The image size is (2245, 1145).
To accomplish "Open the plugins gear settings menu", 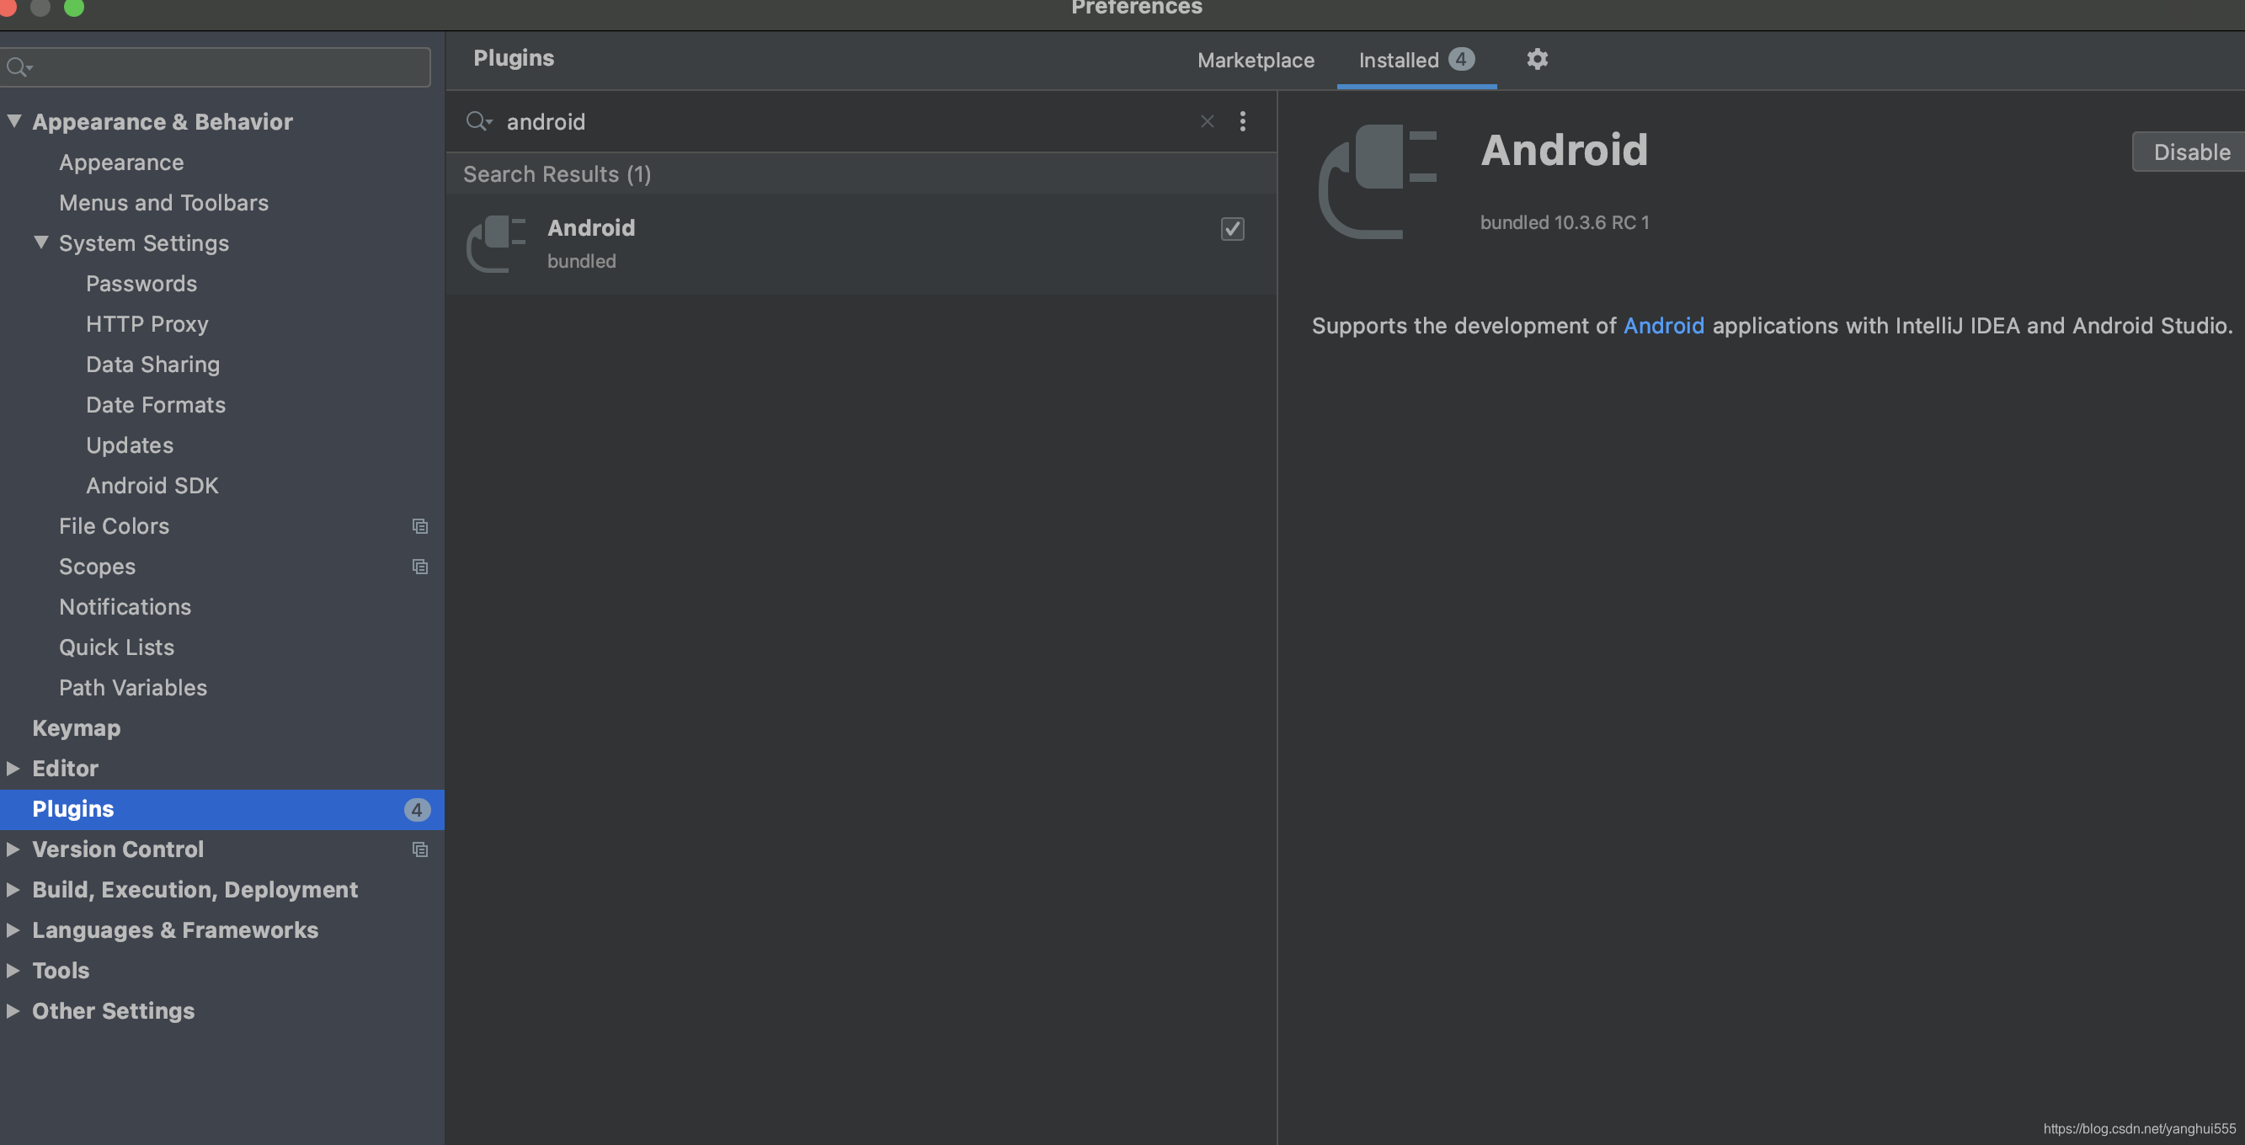I will coord(1537,59).
